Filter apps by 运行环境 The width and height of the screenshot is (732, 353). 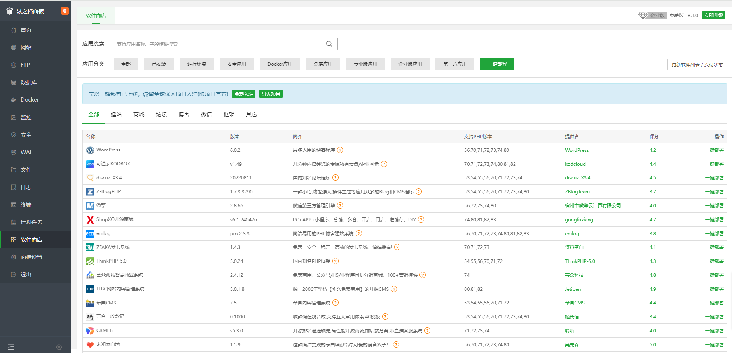[x=197, y=64]
